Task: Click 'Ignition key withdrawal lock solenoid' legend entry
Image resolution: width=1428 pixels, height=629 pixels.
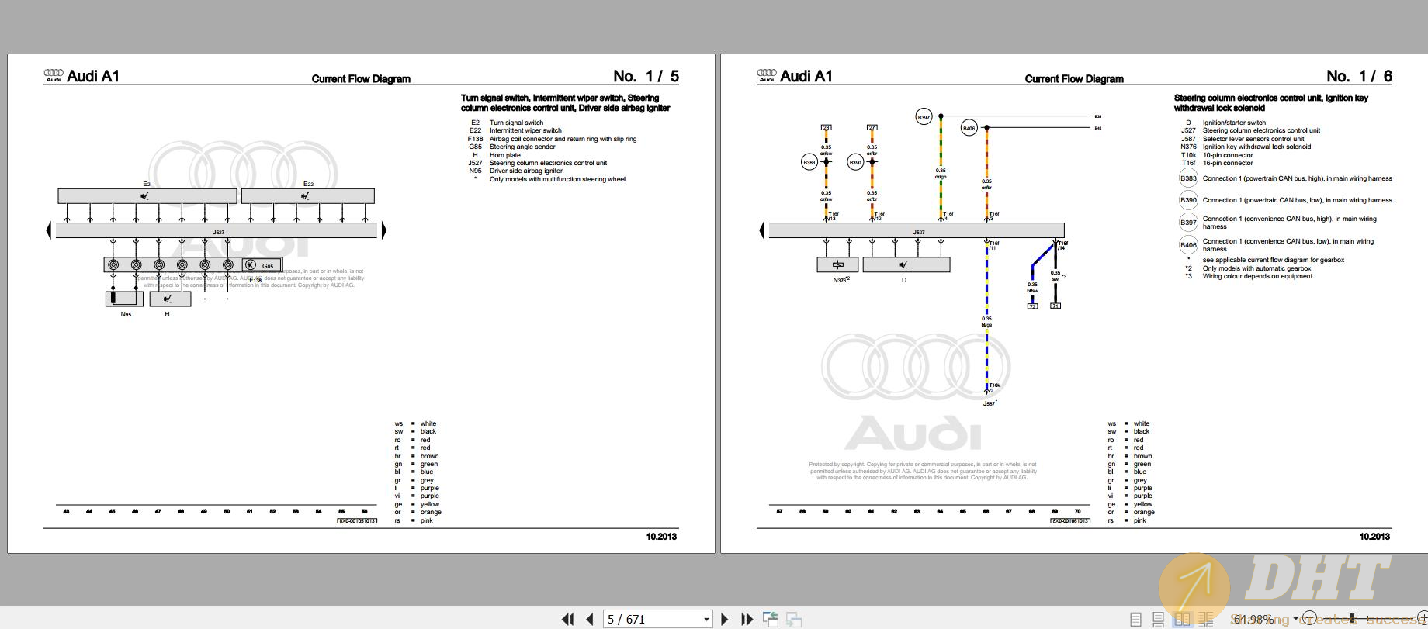Action: point(1256,147)
